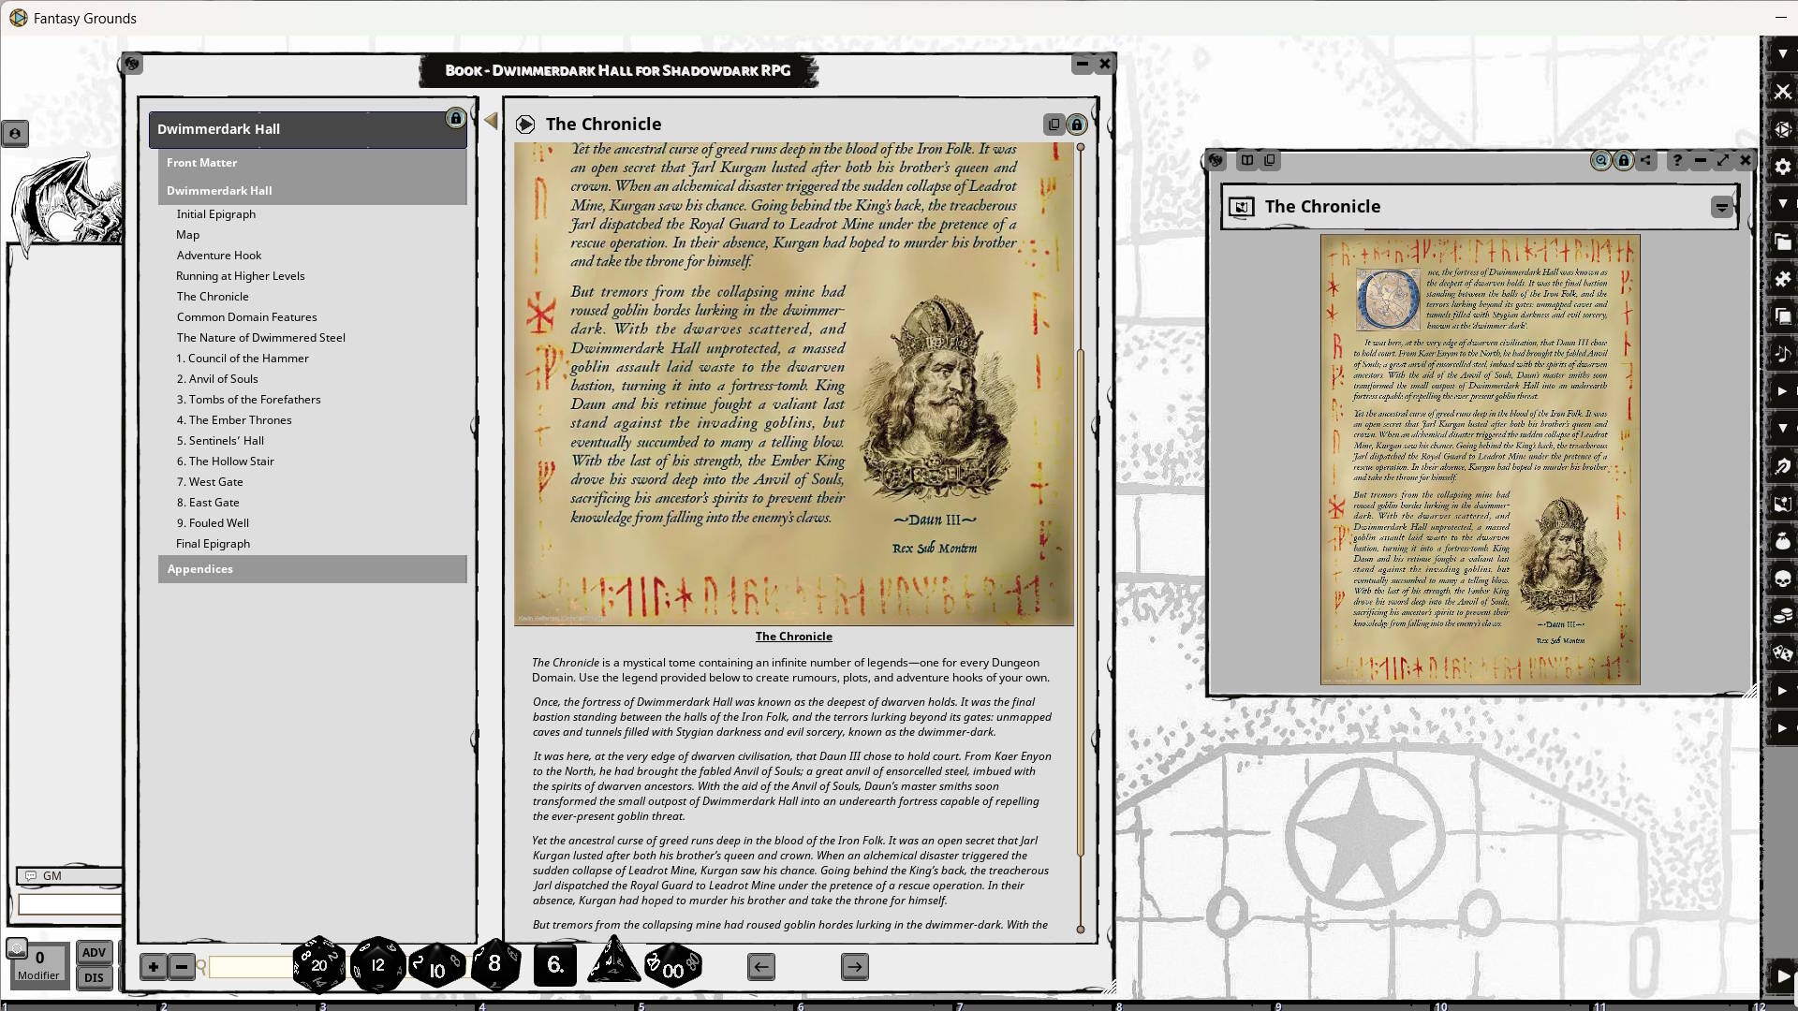The image size is (1798, 1011).
Task: Roll the black d12 die
Action: [x=377, y=966]
